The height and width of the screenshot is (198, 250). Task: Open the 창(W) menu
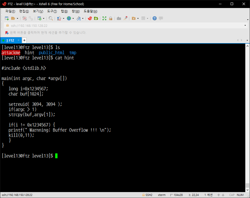coord(76,11)
